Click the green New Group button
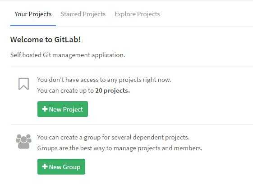This screenshot has height=184, width=253. pyautogui.click(x=61, y=166)
